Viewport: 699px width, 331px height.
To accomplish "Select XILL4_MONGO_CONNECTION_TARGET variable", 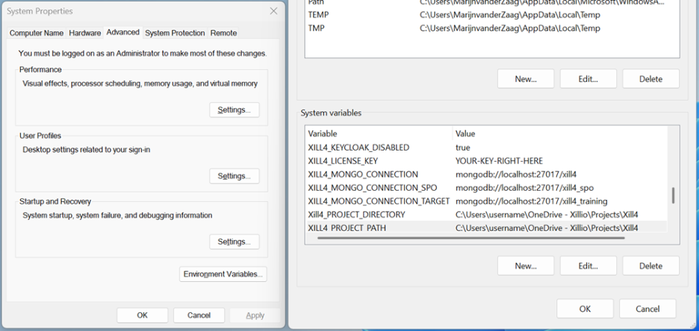I will pos(487,201).
